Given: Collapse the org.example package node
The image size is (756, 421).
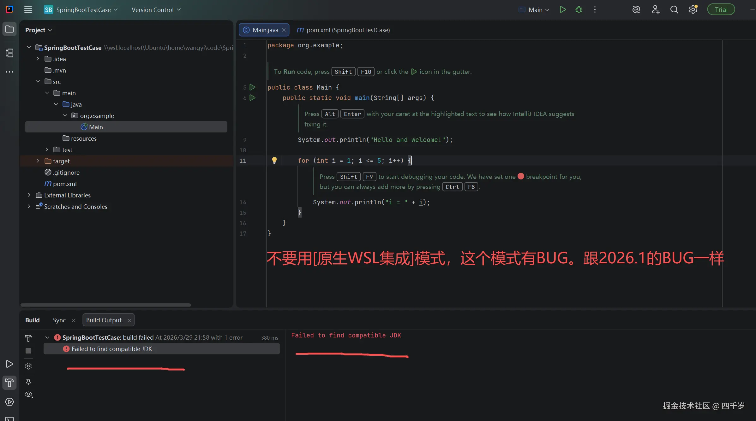Looking at the screenshot, I should pos(65,115).
